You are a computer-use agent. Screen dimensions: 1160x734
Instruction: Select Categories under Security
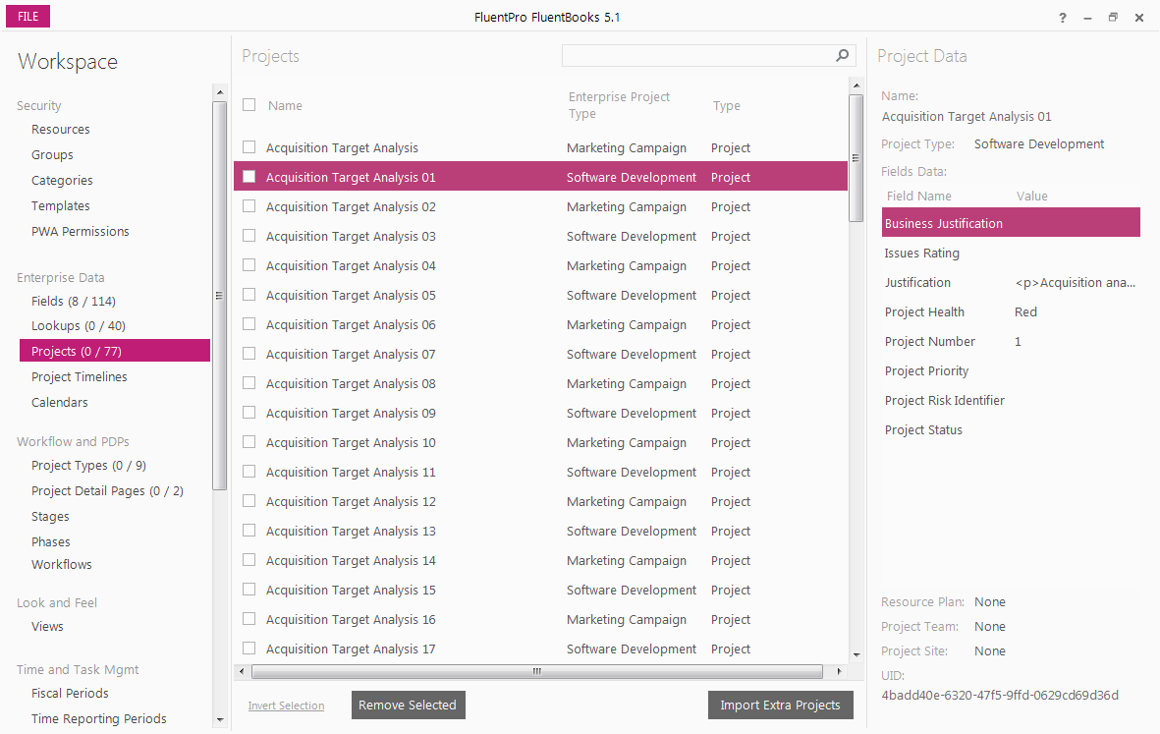coord(62,181)
